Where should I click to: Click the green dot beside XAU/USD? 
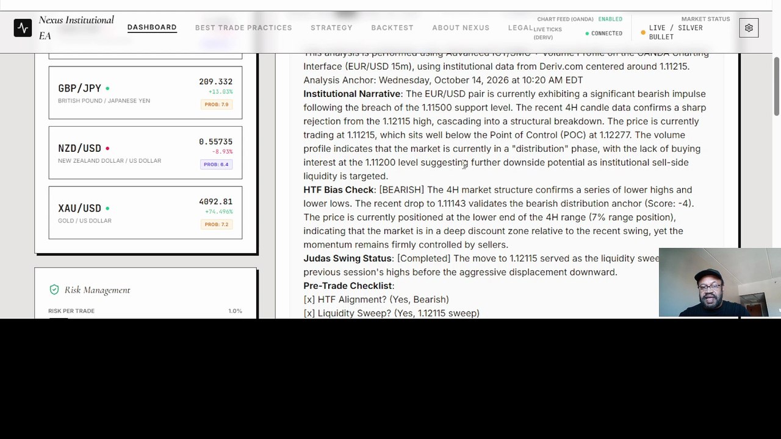107,209
